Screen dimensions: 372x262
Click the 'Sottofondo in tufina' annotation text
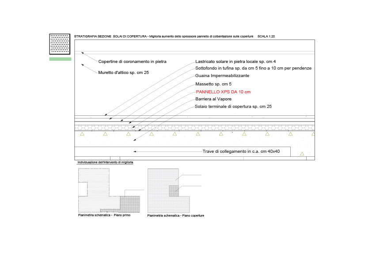tap(253, 68)
